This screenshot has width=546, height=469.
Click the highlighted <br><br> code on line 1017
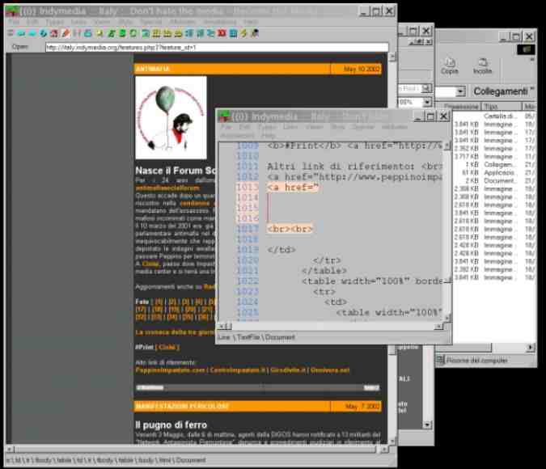point(290,229)
